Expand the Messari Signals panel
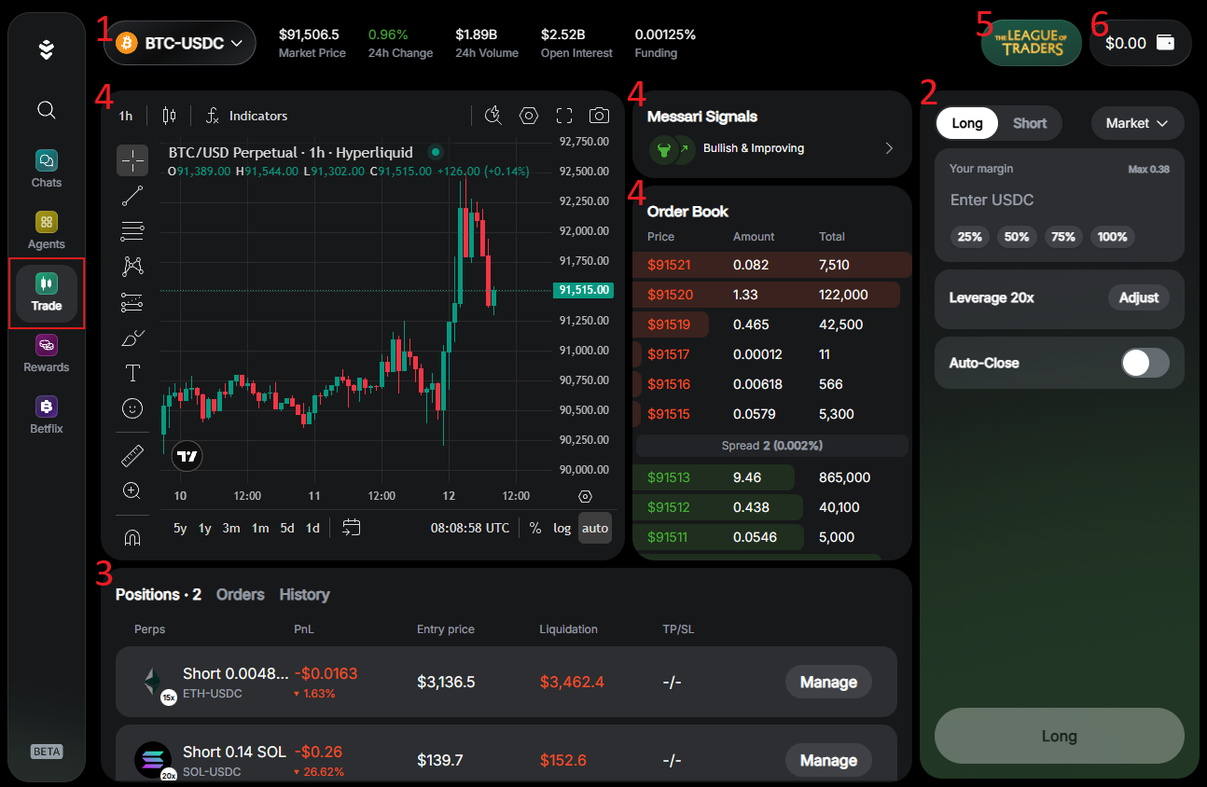Viewport: 1207px width, 787px height. coord(888,147)
